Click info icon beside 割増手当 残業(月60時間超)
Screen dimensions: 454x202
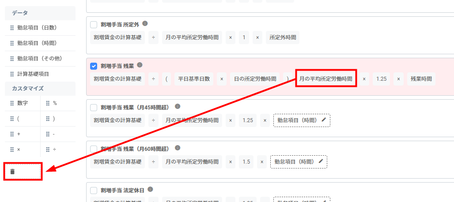tap(178, 148)
